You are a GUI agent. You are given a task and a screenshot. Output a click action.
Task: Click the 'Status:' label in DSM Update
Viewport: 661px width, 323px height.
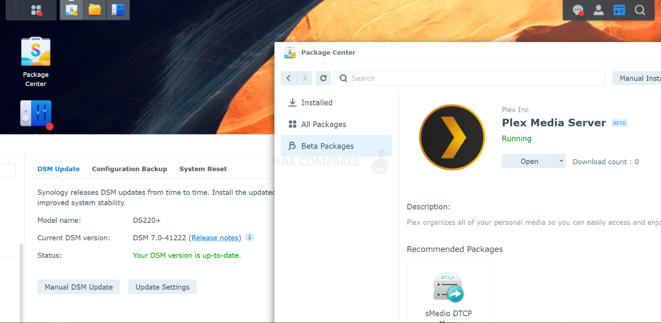[49, 255]
